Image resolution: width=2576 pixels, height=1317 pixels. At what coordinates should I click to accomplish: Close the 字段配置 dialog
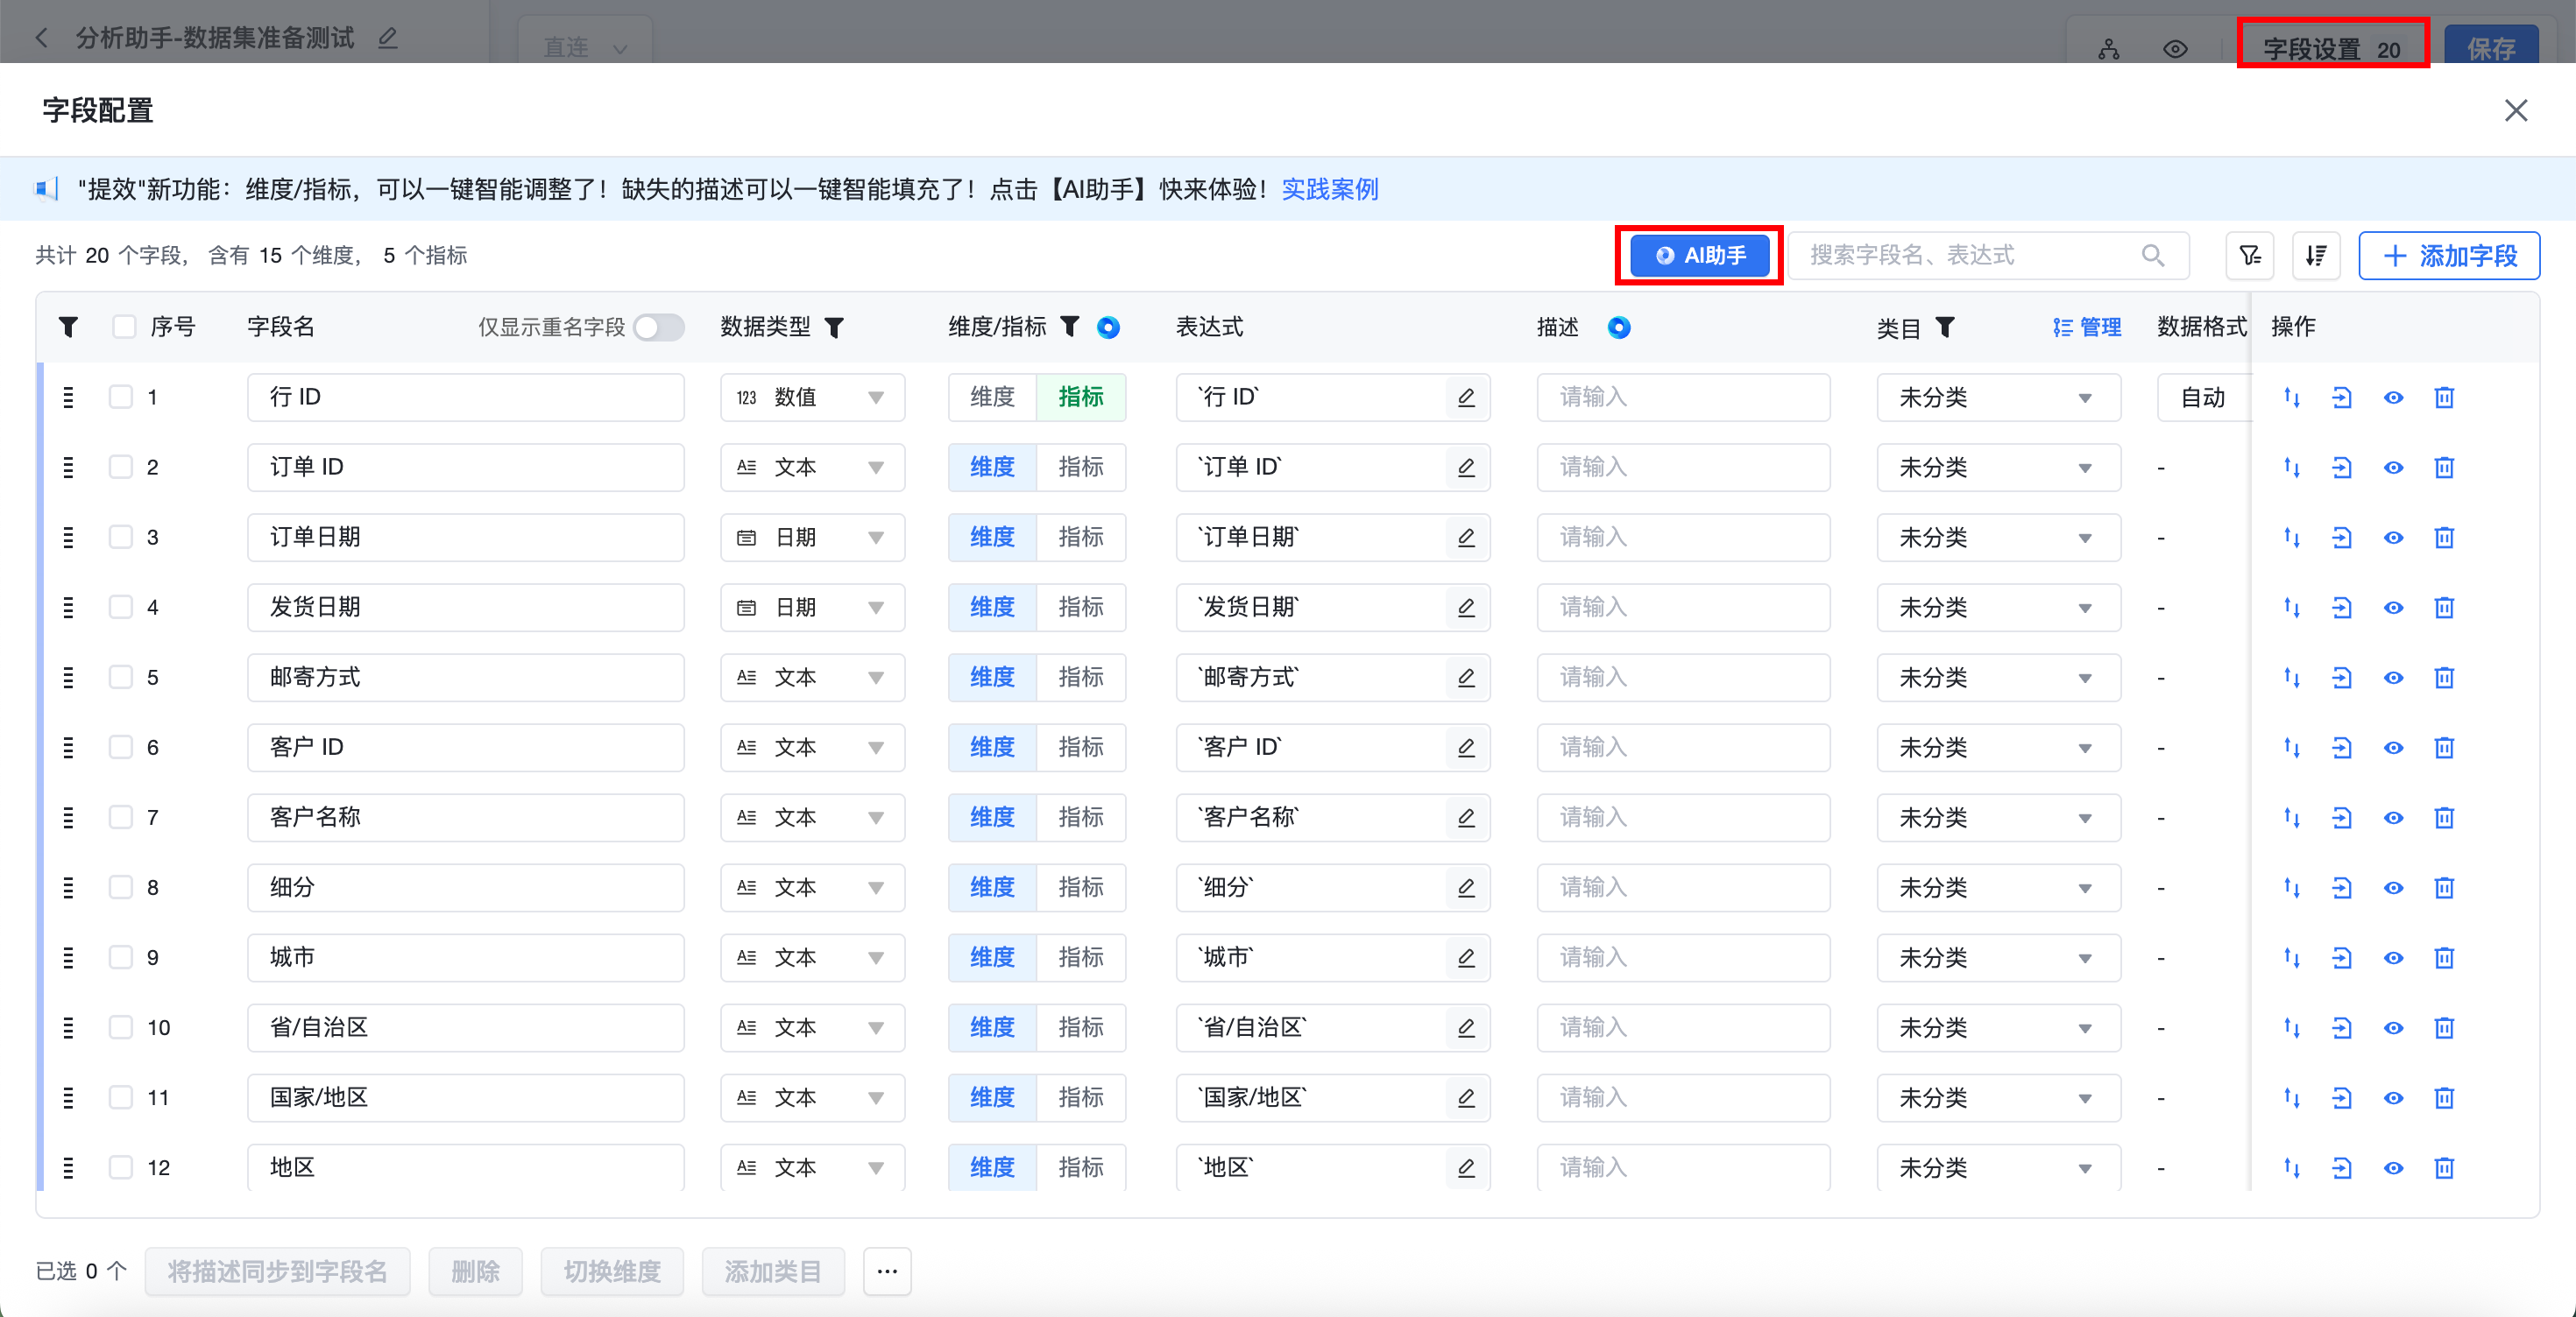pos(2516,110)
